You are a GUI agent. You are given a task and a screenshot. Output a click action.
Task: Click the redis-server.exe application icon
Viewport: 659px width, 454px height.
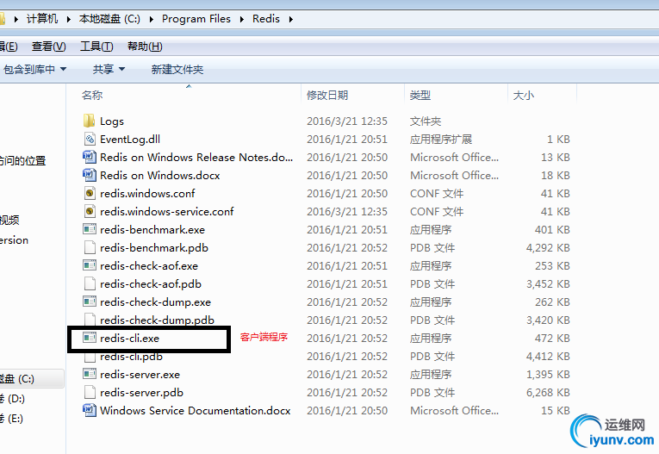90,374
